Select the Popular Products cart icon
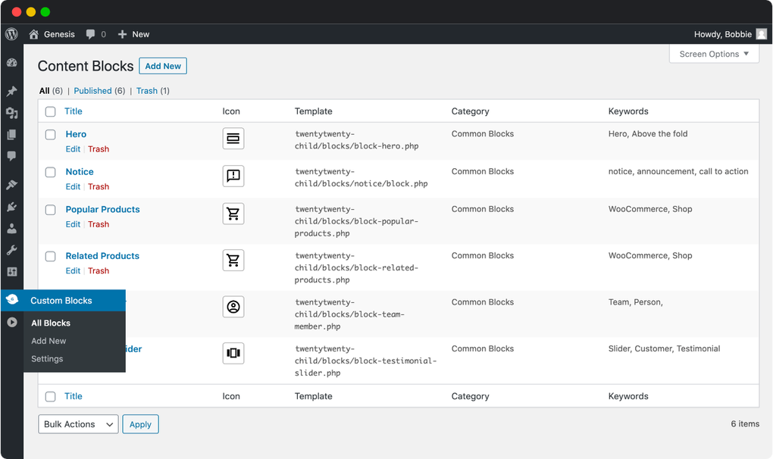This screenshot has height=459, width=773. coord(233,214)
